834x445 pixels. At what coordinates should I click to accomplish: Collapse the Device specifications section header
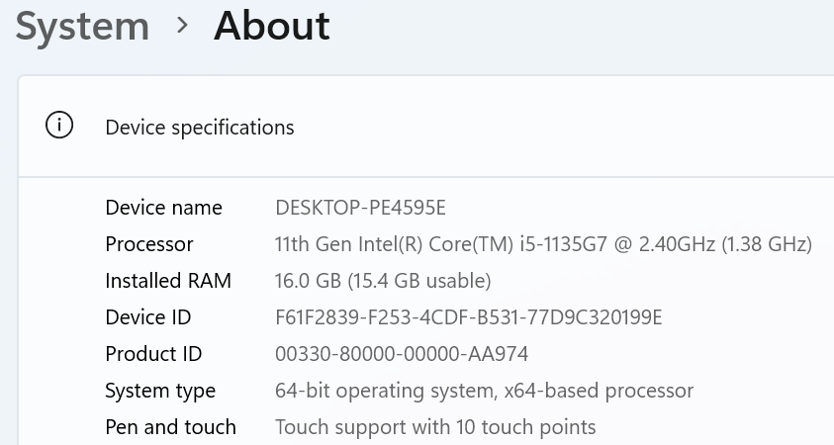pos(426,126)
